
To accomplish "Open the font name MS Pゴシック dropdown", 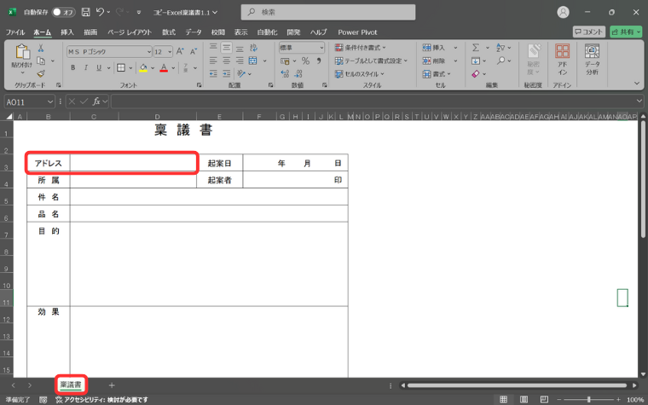I will pyautogui.click(x=108, y=51).
